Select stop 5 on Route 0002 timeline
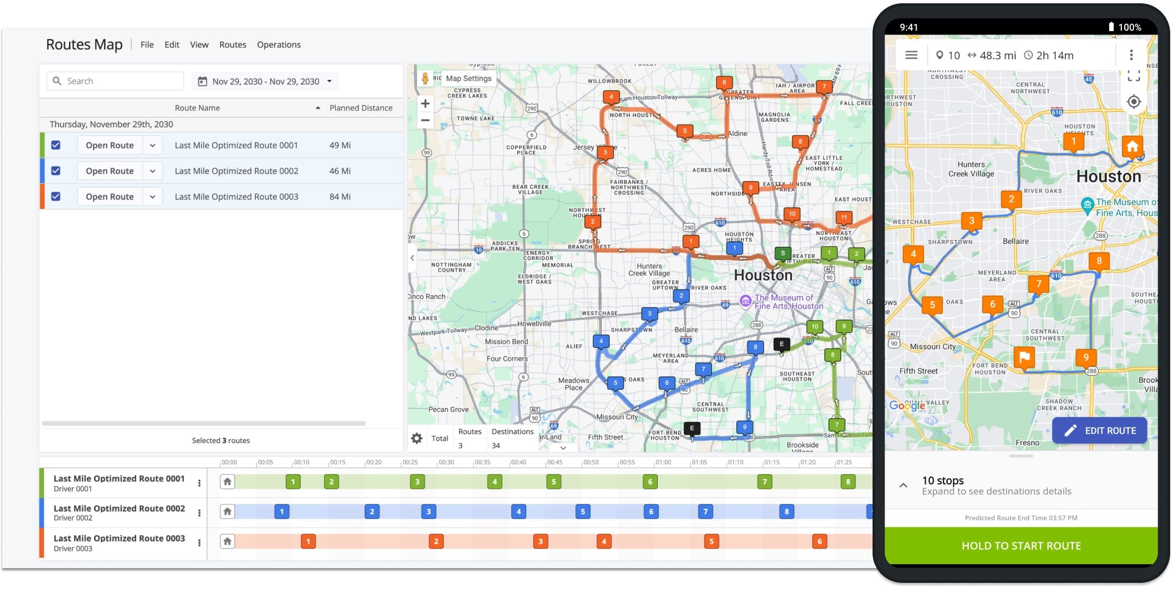 (x=583, y=512)
